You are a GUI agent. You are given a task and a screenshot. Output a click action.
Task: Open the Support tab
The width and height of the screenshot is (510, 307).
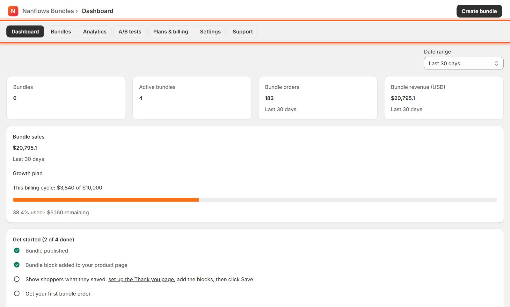[243, 32]
